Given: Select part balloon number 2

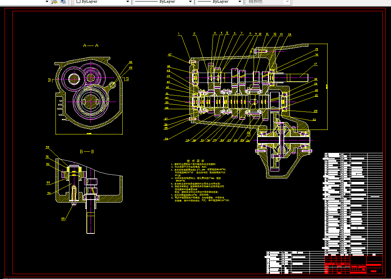Looking at the screenshot, I should pyautogui.click(x=194, y=33).
